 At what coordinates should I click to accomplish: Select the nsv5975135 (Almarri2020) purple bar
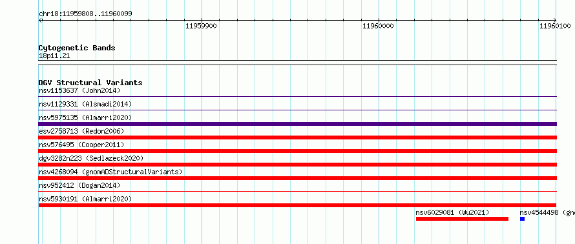point(297,124)
